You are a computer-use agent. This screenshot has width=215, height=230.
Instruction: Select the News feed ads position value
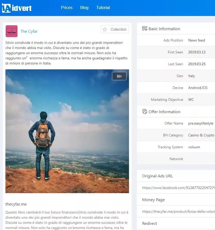pyautogui.click(x=196, y=40)
